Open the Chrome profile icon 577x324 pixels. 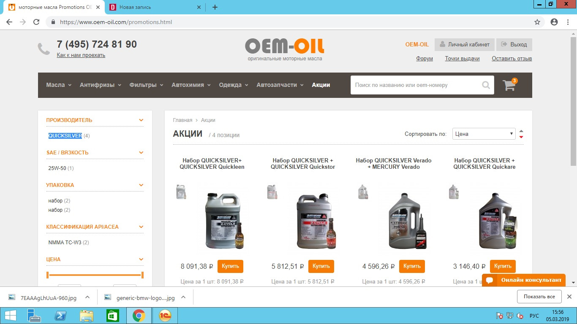tap(554, 22)
